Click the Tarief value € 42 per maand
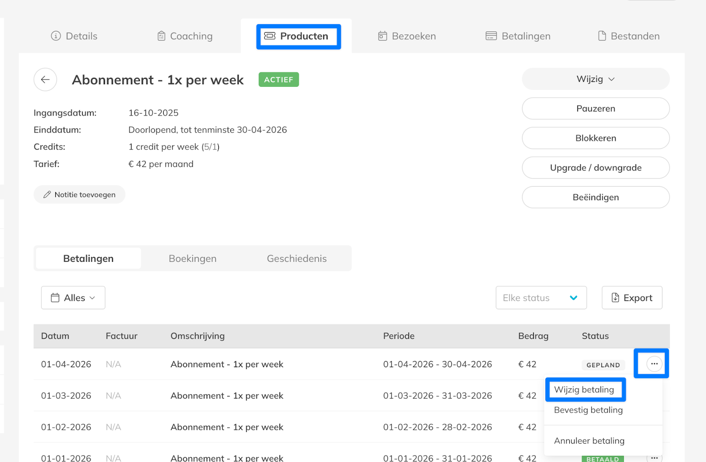This screenshot has width=706, height=462. pos(161,164)
